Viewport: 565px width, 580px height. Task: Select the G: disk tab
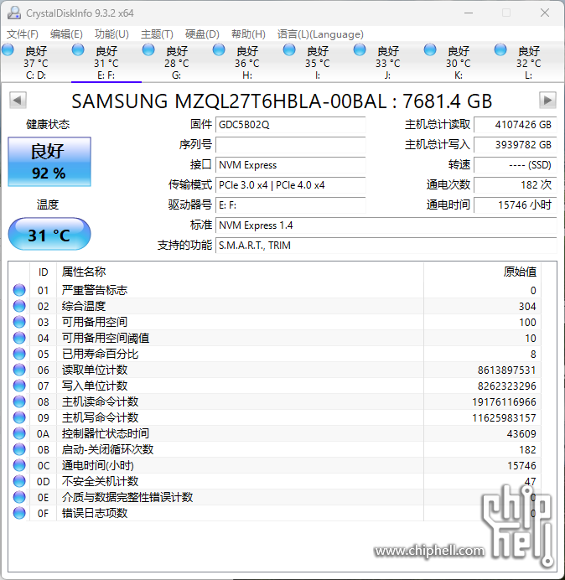click(x=177, y=63)
